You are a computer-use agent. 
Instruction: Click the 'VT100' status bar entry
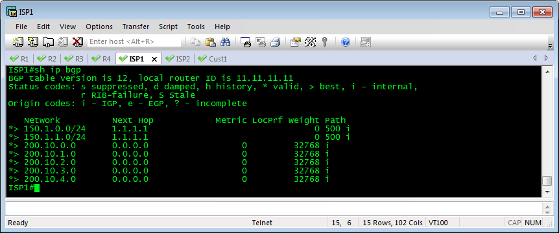[438, 223]
